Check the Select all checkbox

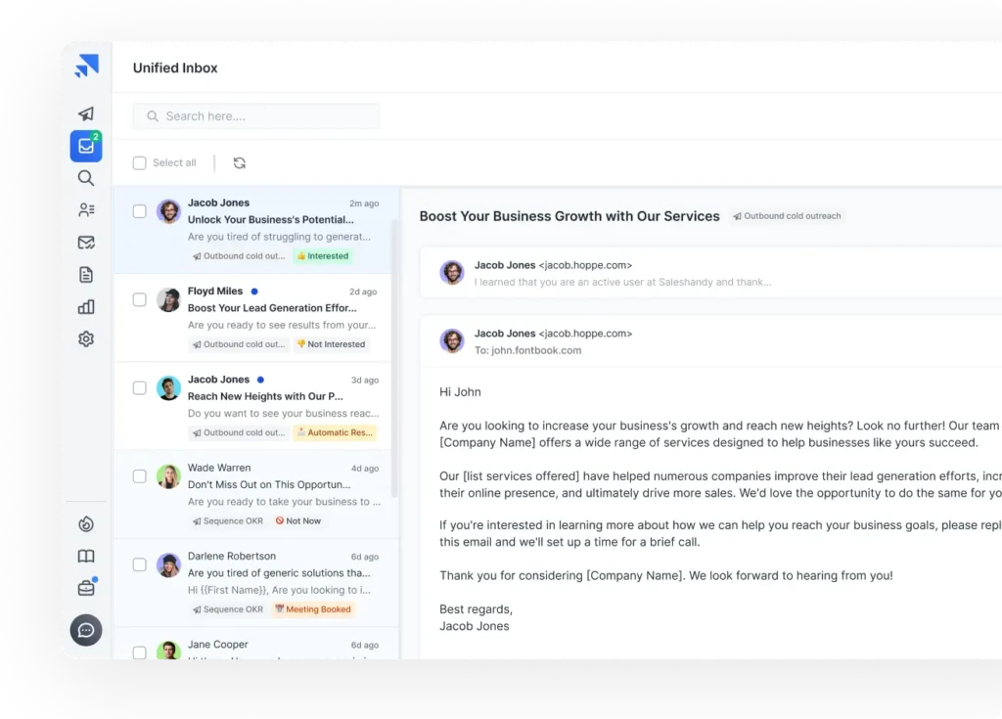click(x=139, y=163)
